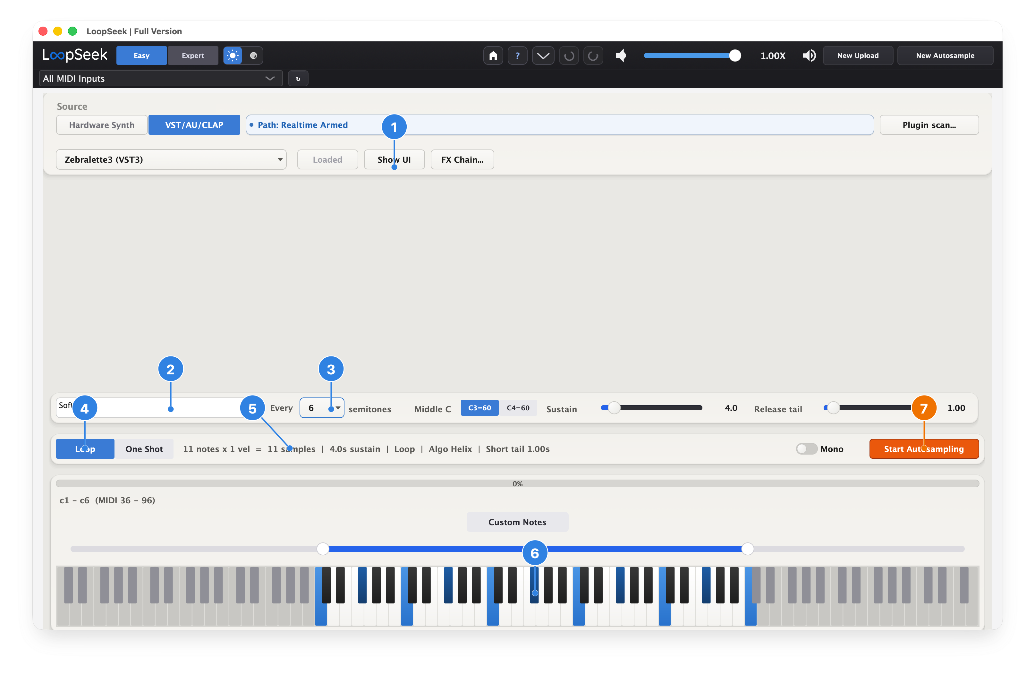
Task: Click the undo arrow icon
Action: tap(568, 56)
